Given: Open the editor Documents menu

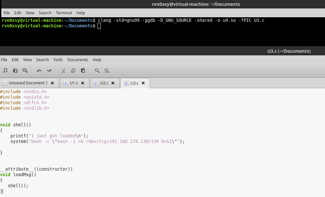Looking at the screenshot, I should pyautogui.click(x=78, y=60).
